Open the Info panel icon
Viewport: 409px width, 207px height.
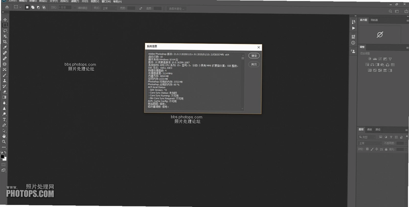click(353, 43)
